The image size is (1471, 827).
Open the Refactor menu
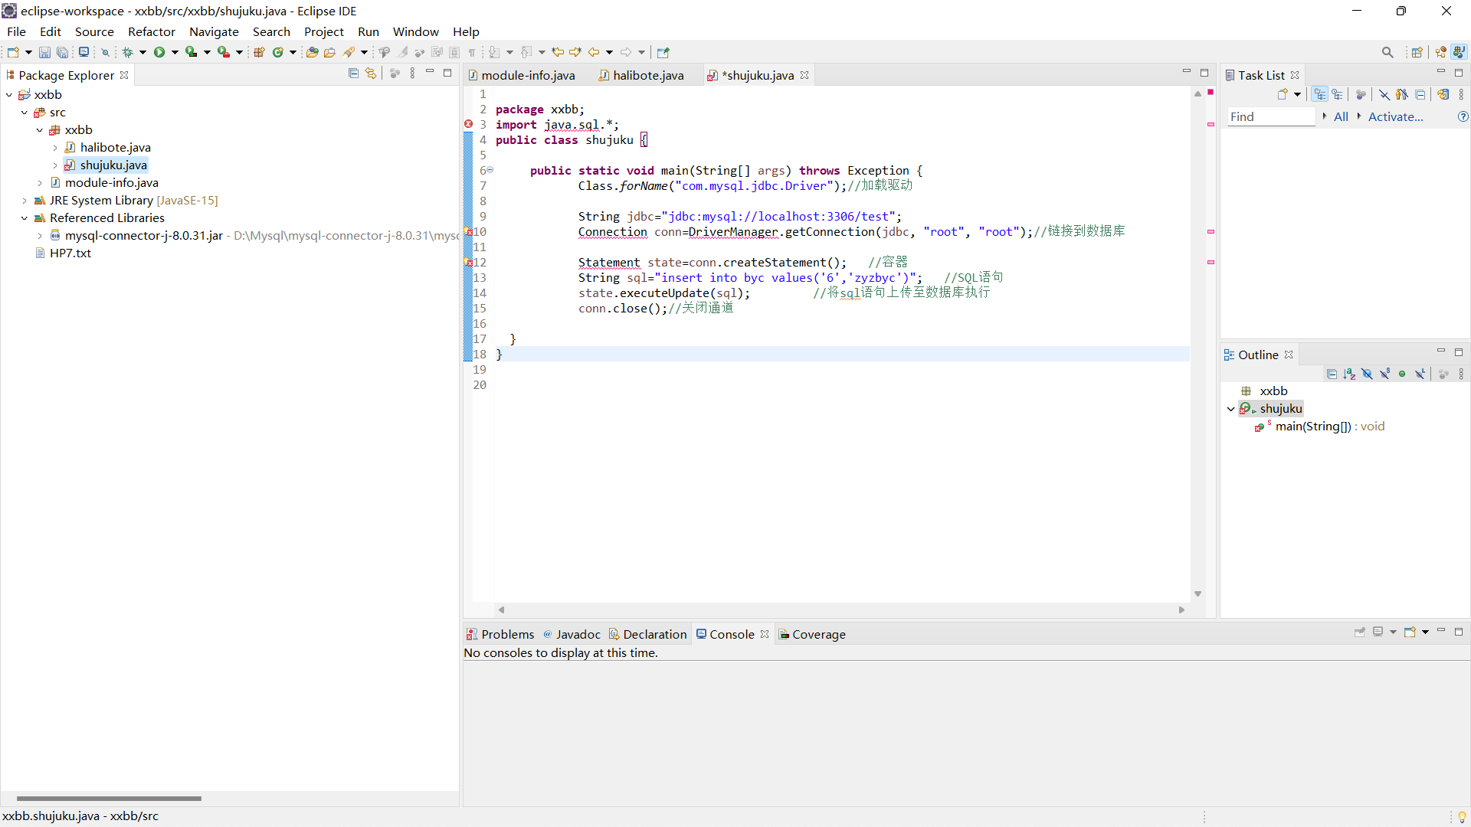(x=151, y=31)
